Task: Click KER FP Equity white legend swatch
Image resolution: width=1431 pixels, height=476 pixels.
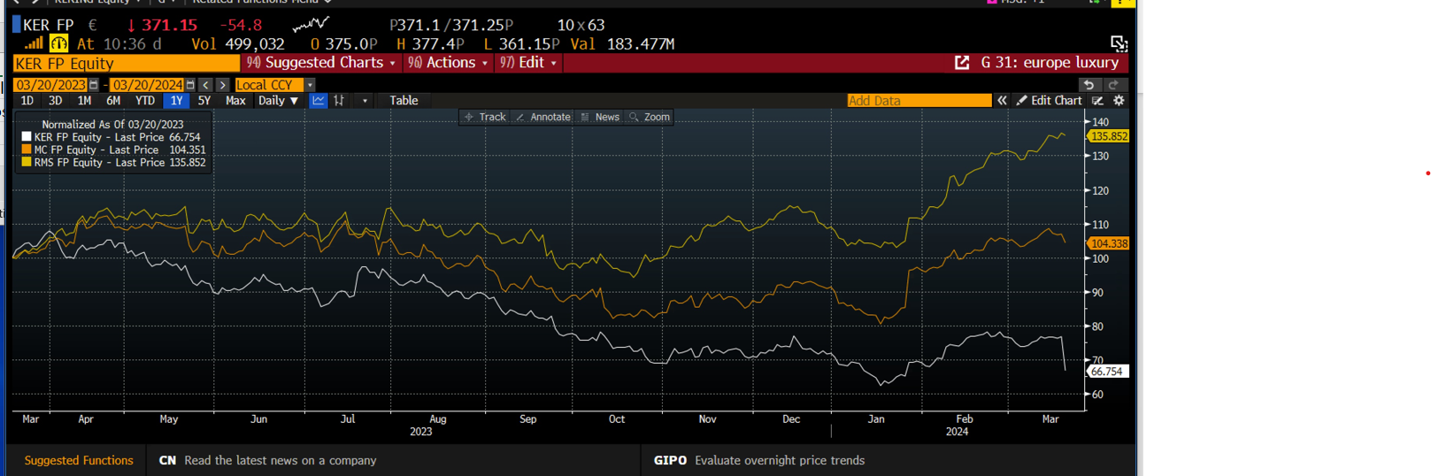Action: click(x=27, y=137)
